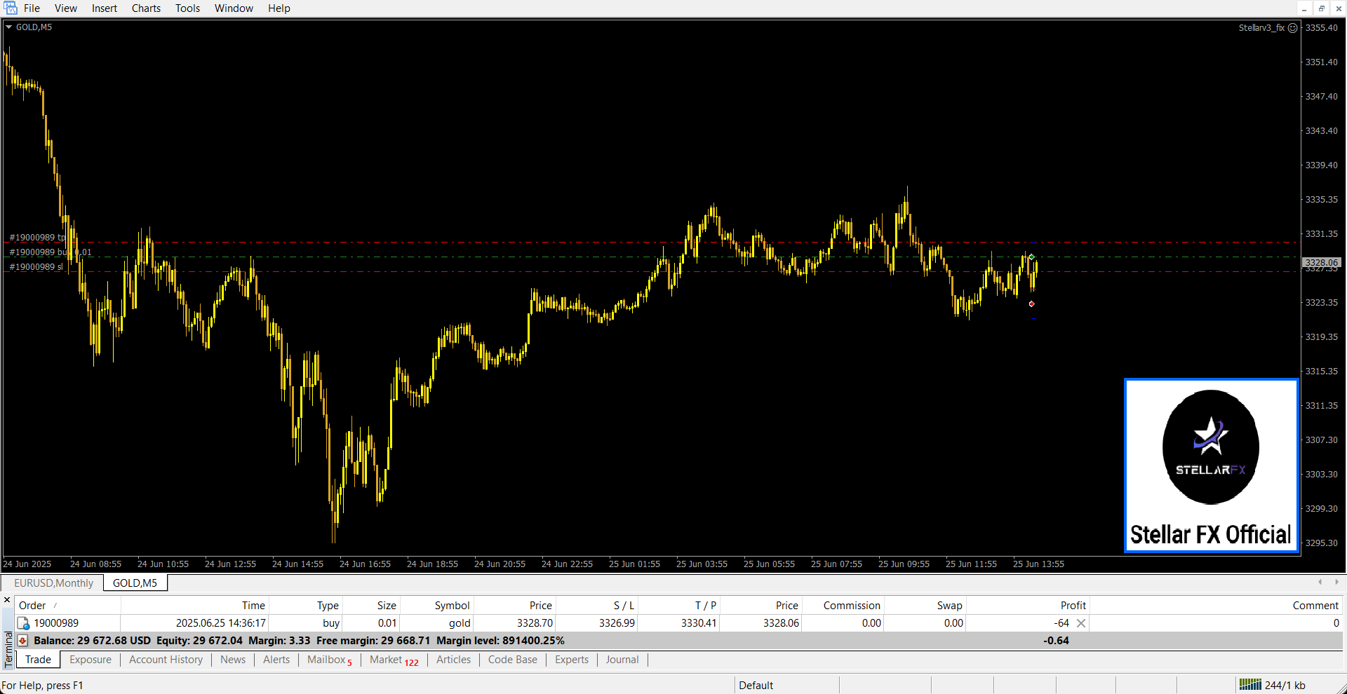This screenshot has height=694, width=1347.
Task: Switch to the EURUSD,Monthly chart tab
Action: pos(53,583)
